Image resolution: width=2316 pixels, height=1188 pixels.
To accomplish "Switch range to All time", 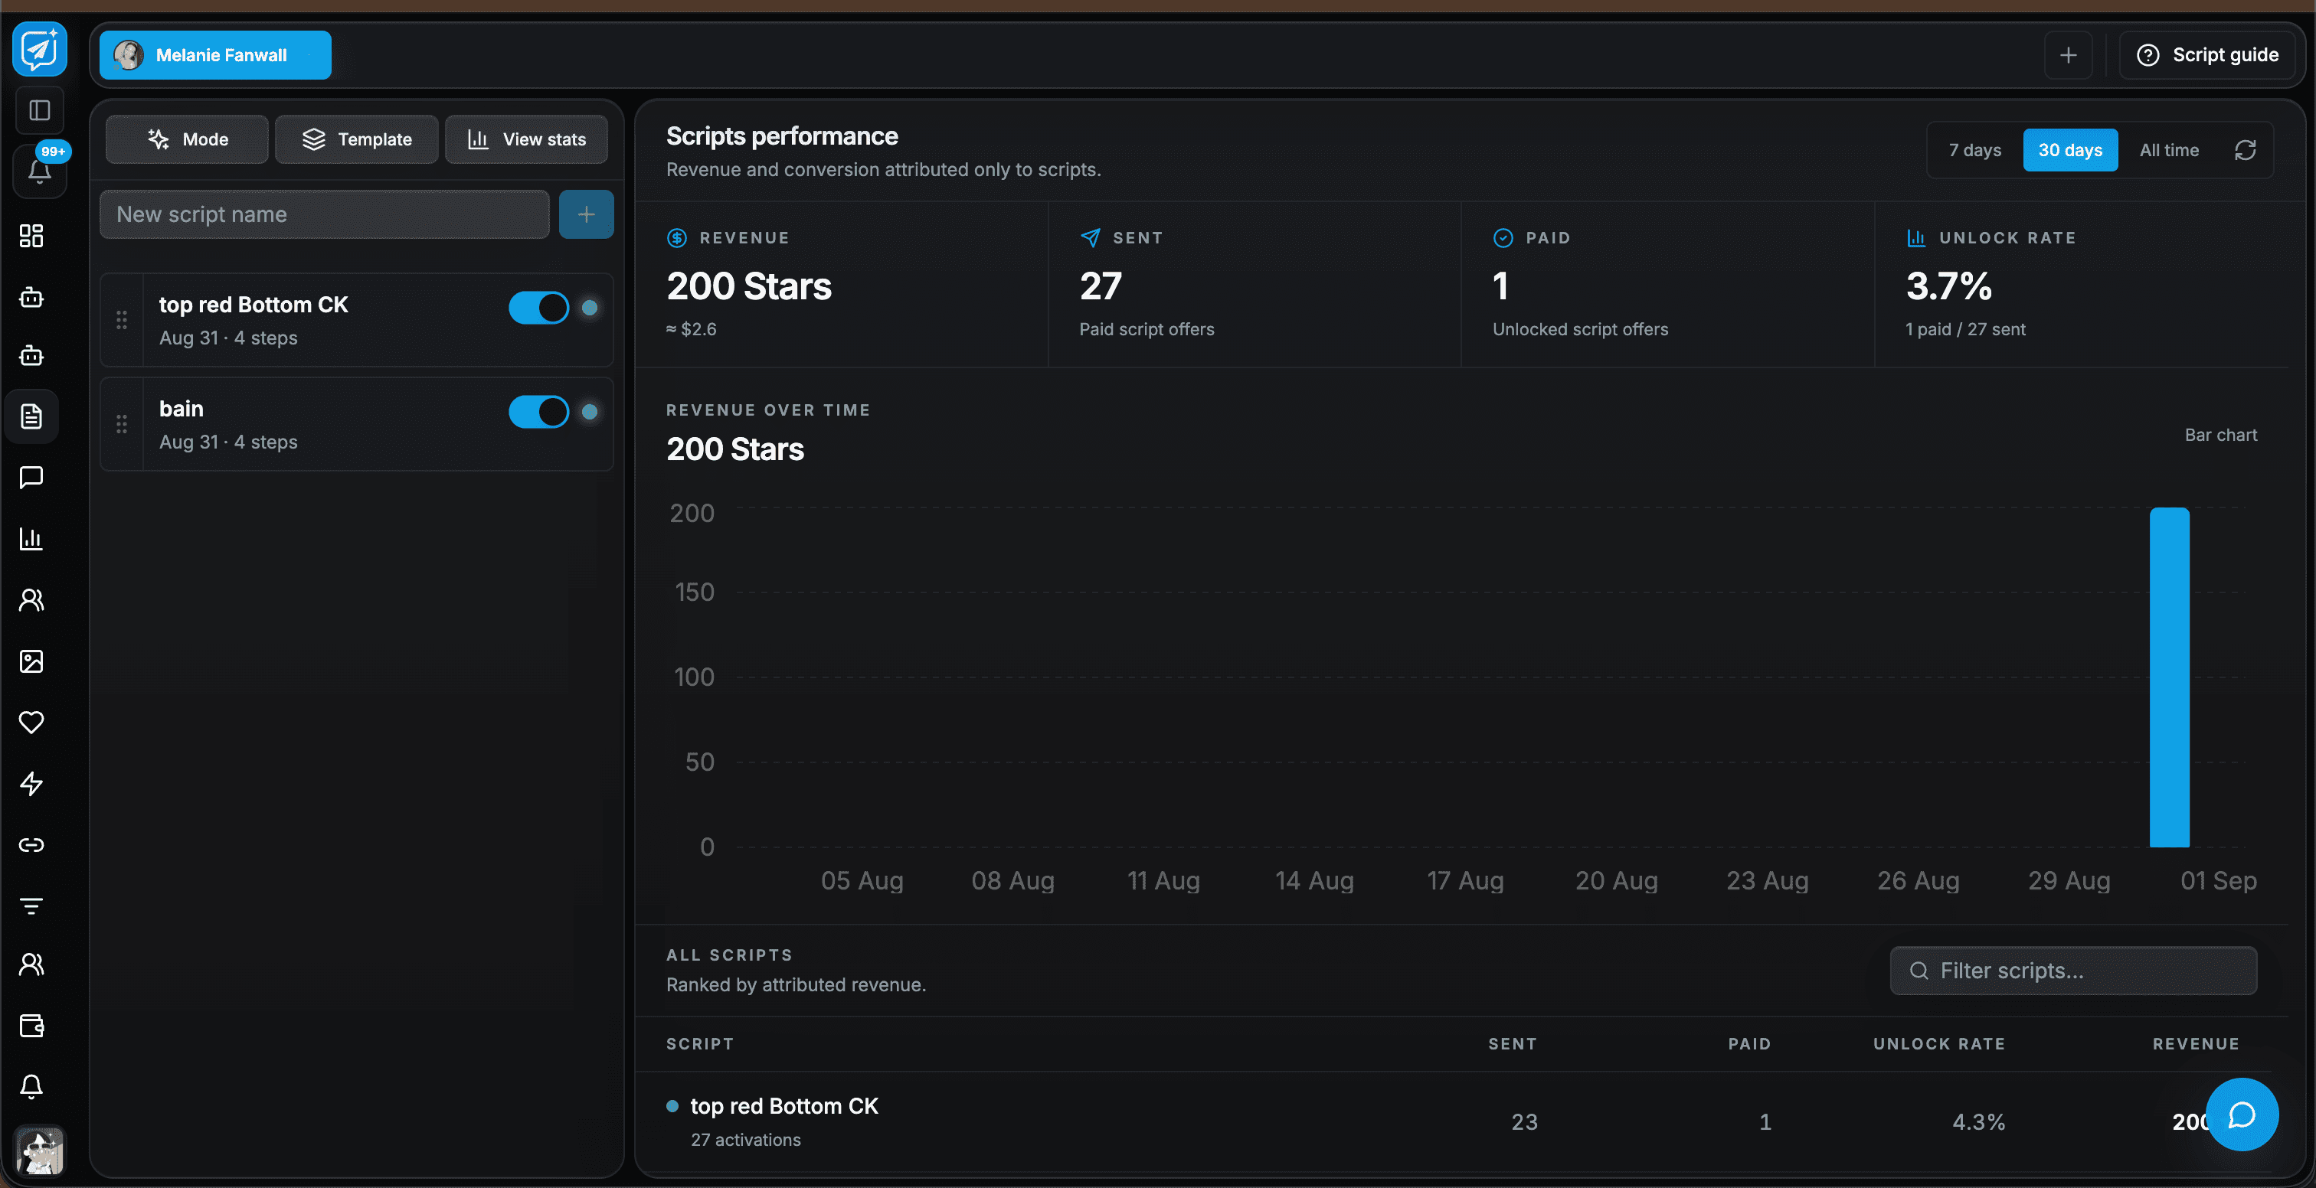I will pos(2168,150).
